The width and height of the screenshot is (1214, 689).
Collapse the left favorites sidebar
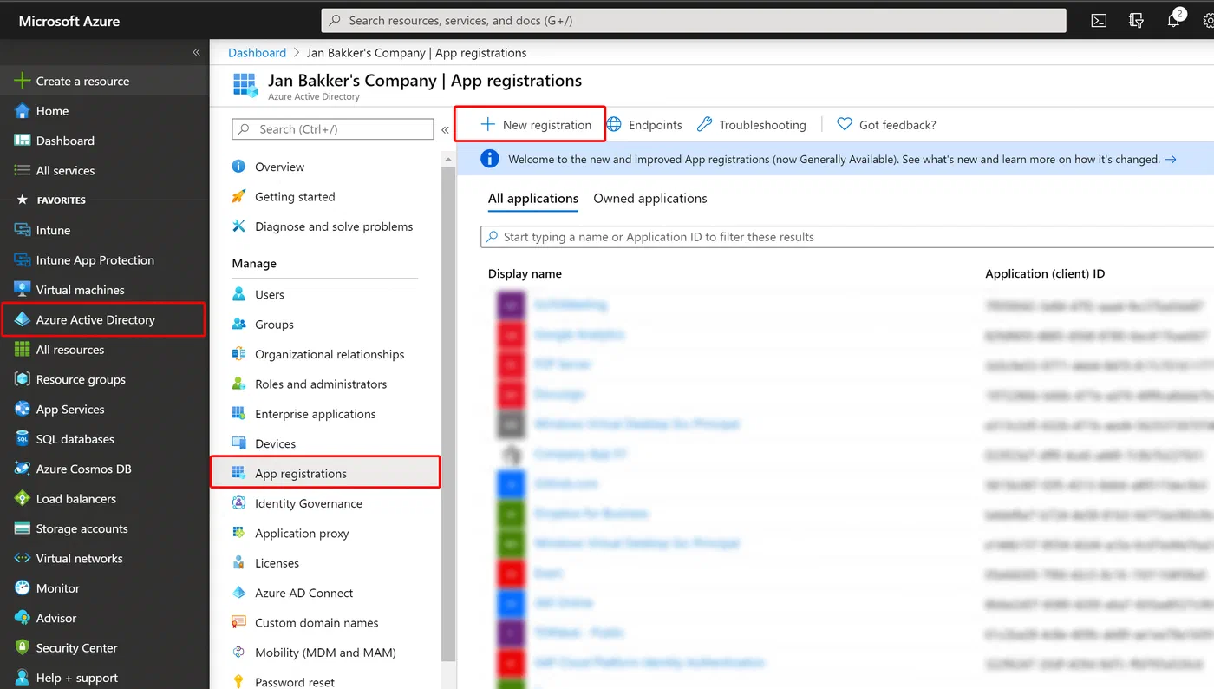(x=197, y=53)
